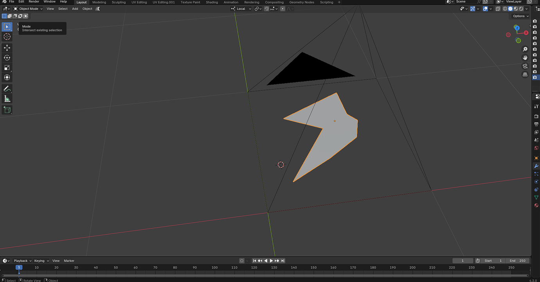Click the End frame field
Screen dimensions: 540x282
(518, 261)
